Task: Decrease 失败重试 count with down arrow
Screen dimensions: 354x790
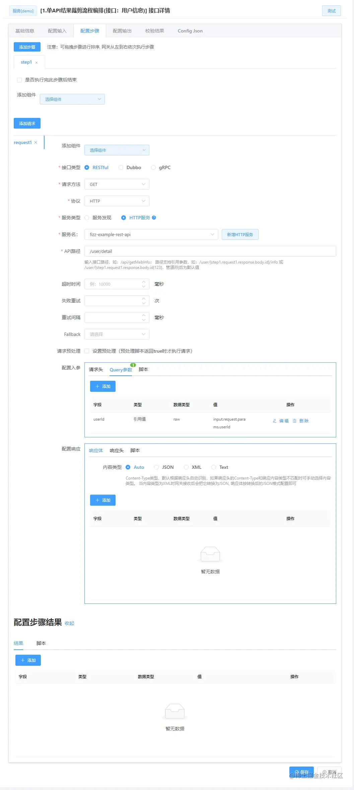Action: pos(144,303)
